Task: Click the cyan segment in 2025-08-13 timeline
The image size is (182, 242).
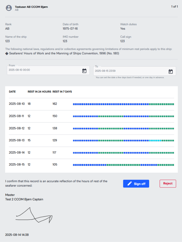Action: click(155, 140)
